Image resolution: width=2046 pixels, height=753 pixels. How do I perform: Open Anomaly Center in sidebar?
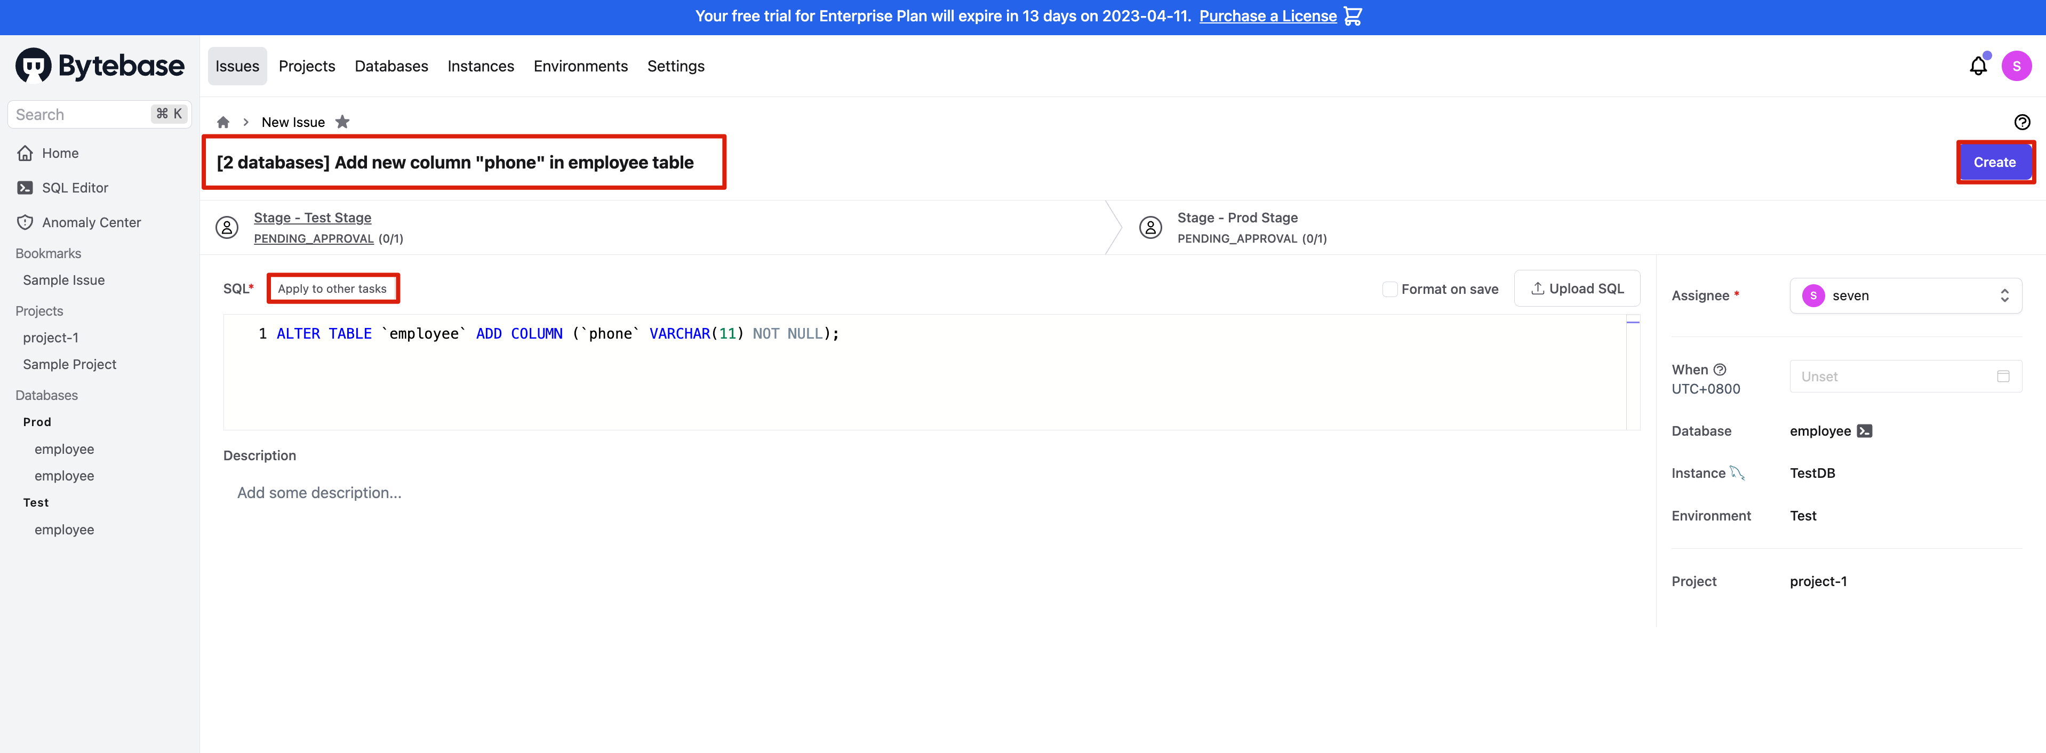click(x=91, y=222)
